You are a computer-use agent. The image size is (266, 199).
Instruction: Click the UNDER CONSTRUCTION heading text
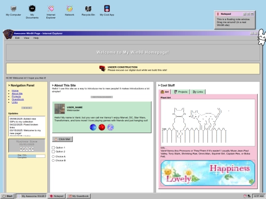[123, 67]
